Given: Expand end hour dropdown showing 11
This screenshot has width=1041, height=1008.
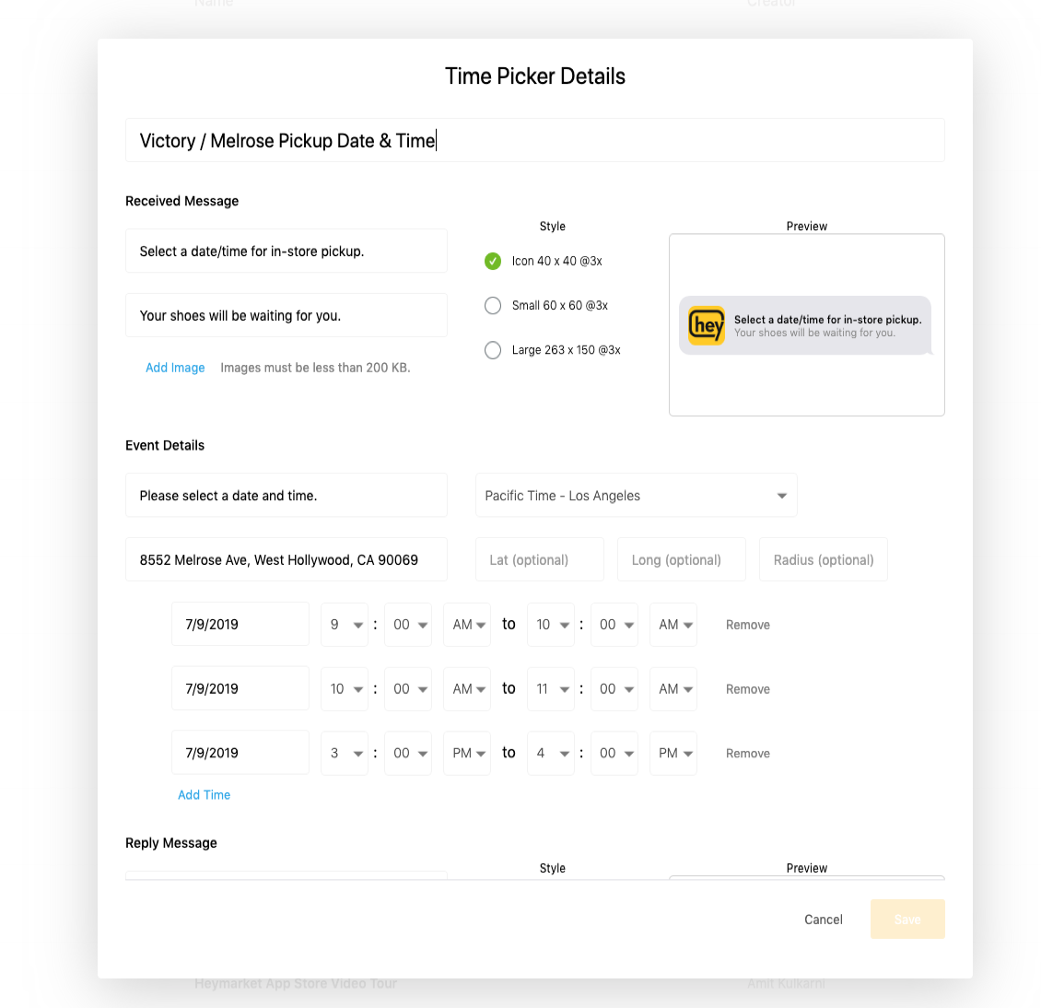Looking at the screenshot, I should pos(550,688).
